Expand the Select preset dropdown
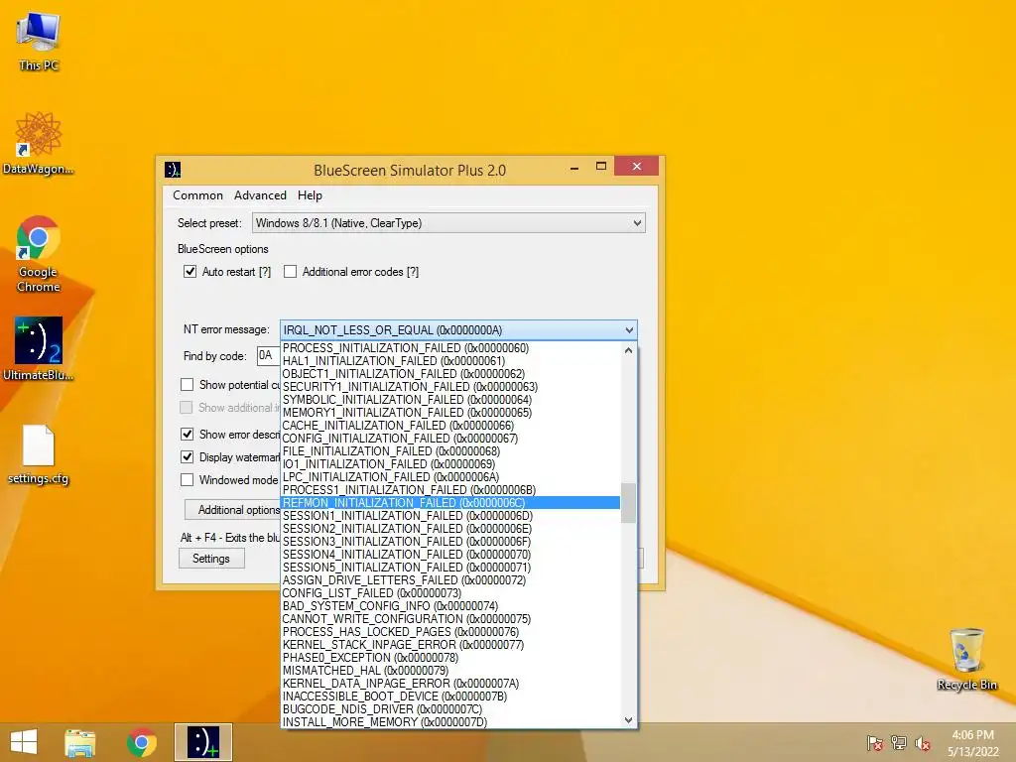The height and width of the screenshot is (762, 1016). click(x=448, y=223)
